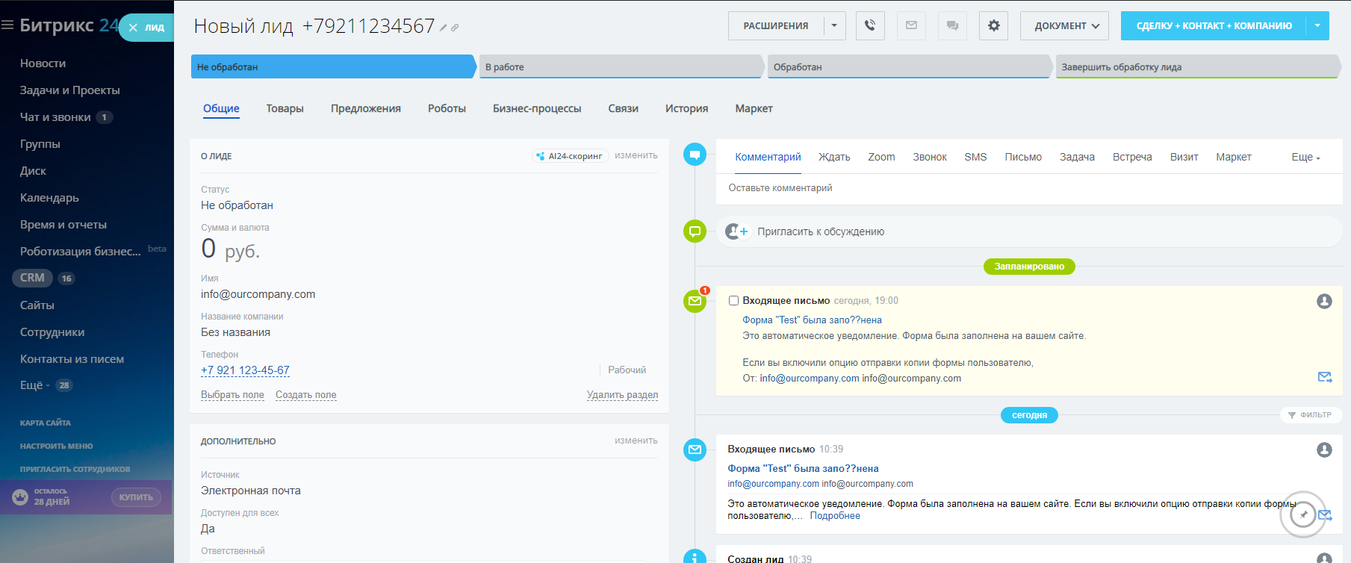Open the chat bubbles icon in header
Image resolution: width=1351 pixels, height=563 pixels.
pyautogui.click(x=952, y=25)
